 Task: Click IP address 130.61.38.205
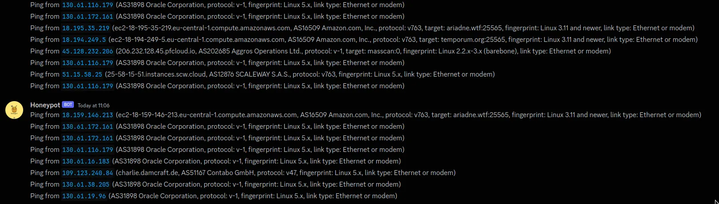click(85, 184)
